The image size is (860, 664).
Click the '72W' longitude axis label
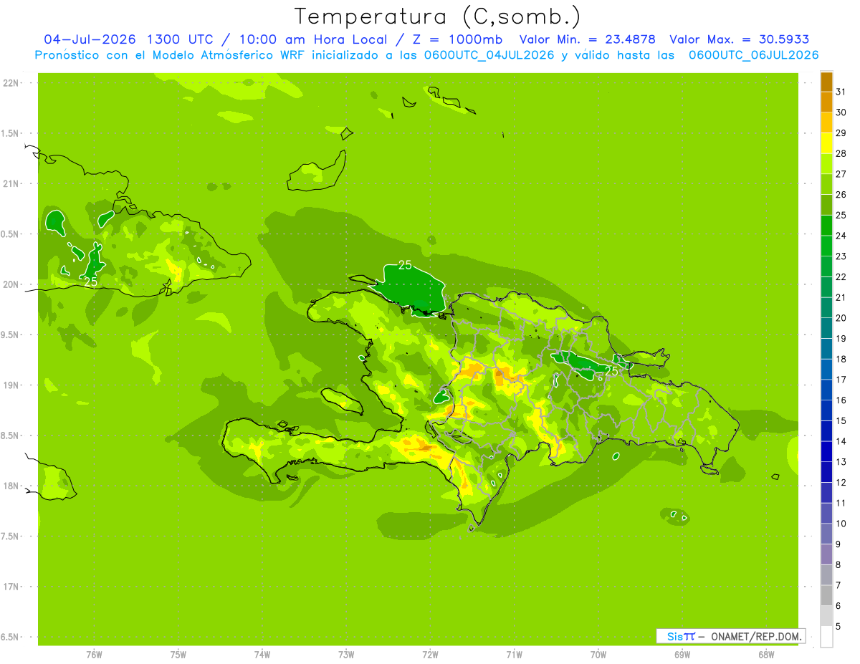pyautogui.click(x=430, y=655)
